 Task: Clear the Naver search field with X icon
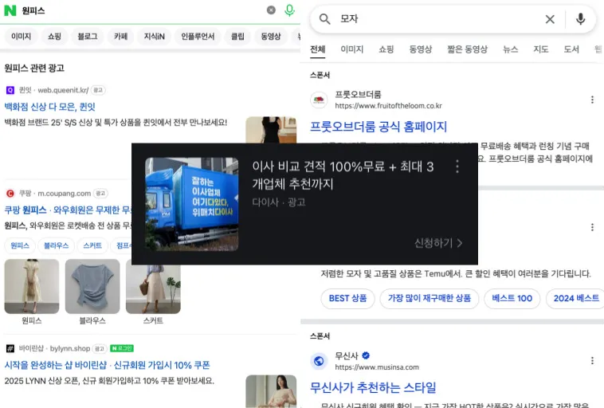pyautogui.click(x=271, y=10)
